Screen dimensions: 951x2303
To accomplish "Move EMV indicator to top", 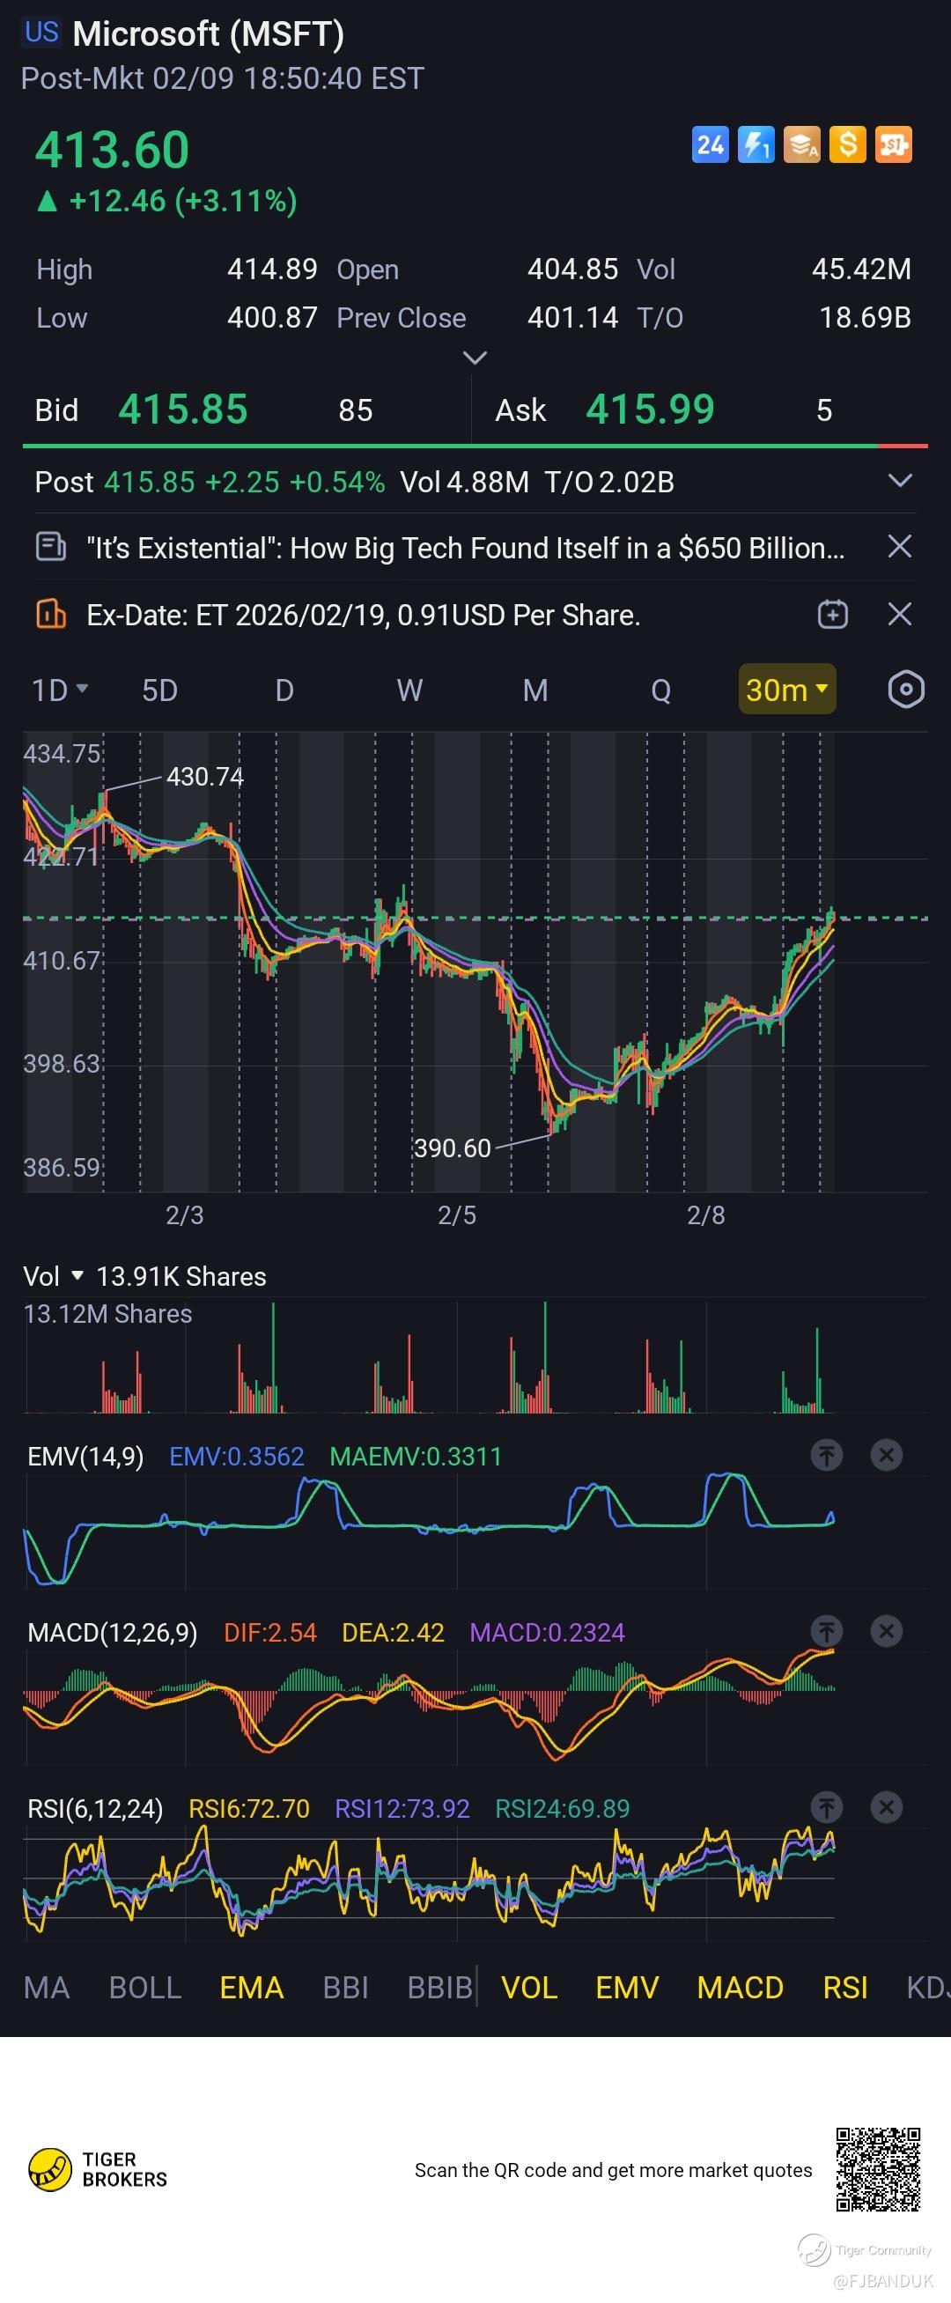I will 827,1456.
